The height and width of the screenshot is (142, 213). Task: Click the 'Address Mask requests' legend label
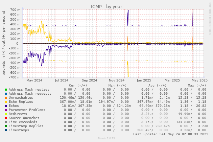(x=30, y=94)
